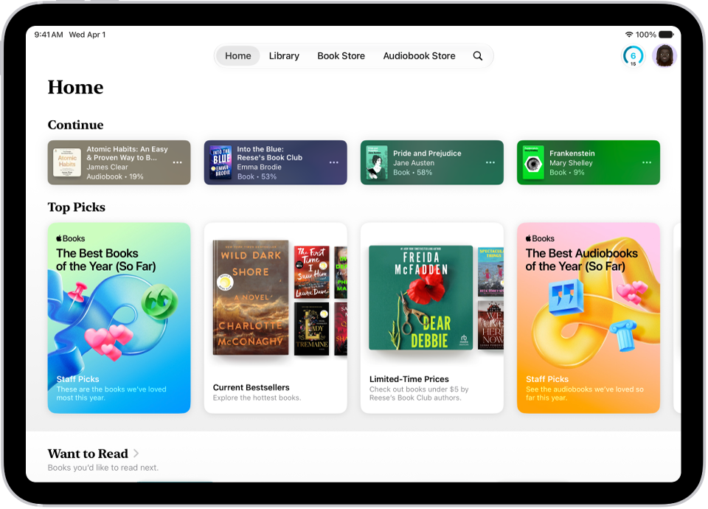Image resolution: width=708 pixels, height=509 pixels.
Task: Open the Into the Blue cover thumbnail
Action: (222, 162)
